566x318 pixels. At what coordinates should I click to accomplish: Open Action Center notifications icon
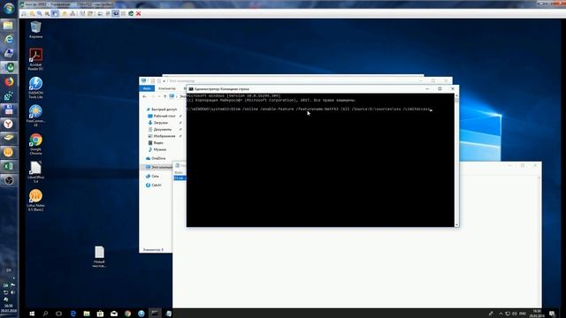pos(552,314)
